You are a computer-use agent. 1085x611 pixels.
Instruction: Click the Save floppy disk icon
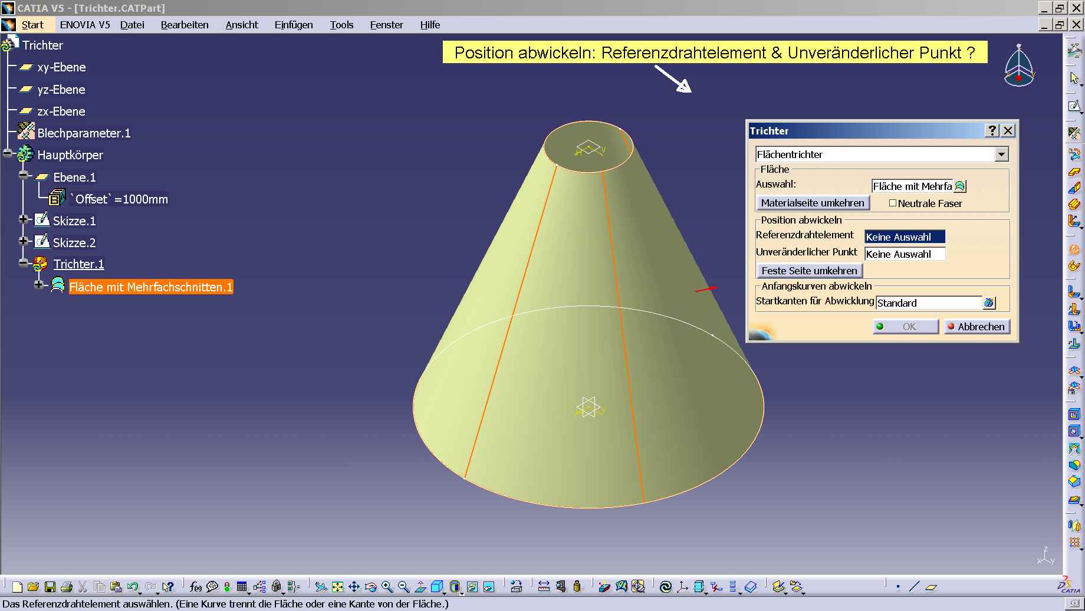50,587
